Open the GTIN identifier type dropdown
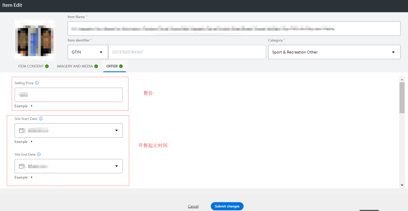 click(x=88, y=52)
